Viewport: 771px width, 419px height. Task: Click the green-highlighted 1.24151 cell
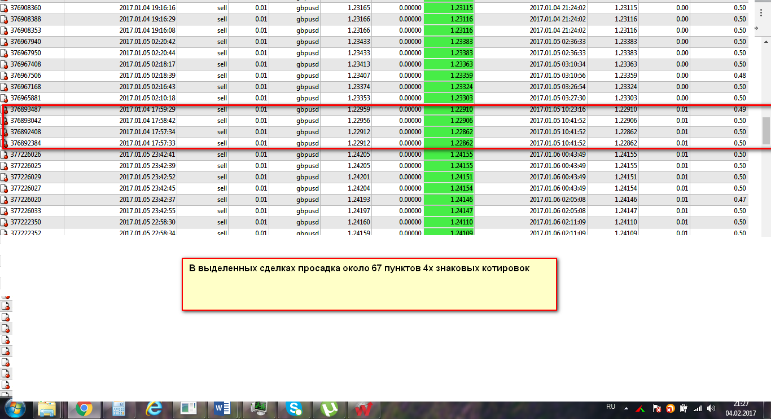[x=449, y=177]
